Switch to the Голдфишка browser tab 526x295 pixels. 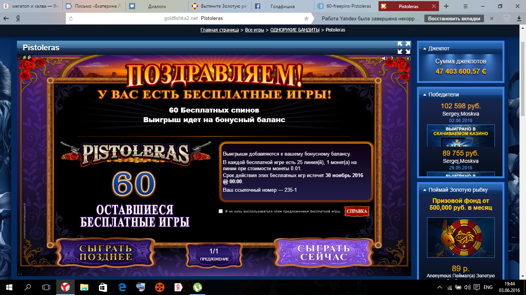click(x=282, y=6)
